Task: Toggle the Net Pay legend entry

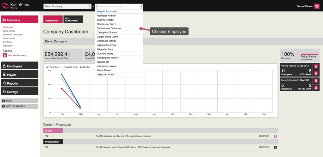Action: tap(85, 67)
